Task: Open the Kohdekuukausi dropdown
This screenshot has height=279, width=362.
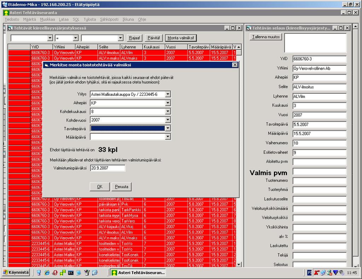Action: 168,111
